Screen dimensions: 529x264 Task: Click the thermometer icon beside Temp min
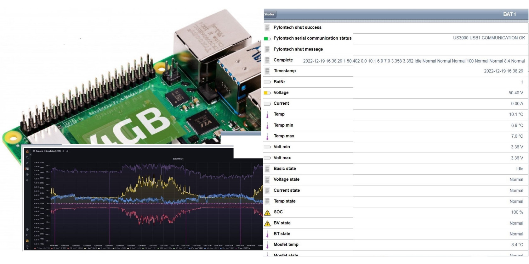pyautogui.click(x=267, y=125)
